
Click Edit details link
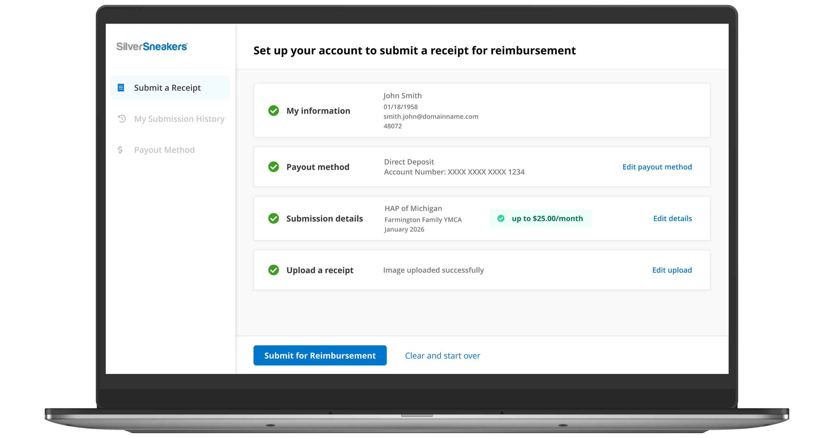(x=672, y=218)
